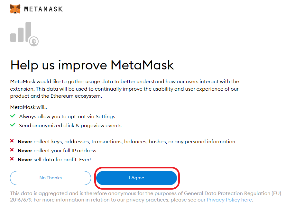The image size is (295, 224).
Task: Click the usage data description paragraph
Action: tap(124, 89)
